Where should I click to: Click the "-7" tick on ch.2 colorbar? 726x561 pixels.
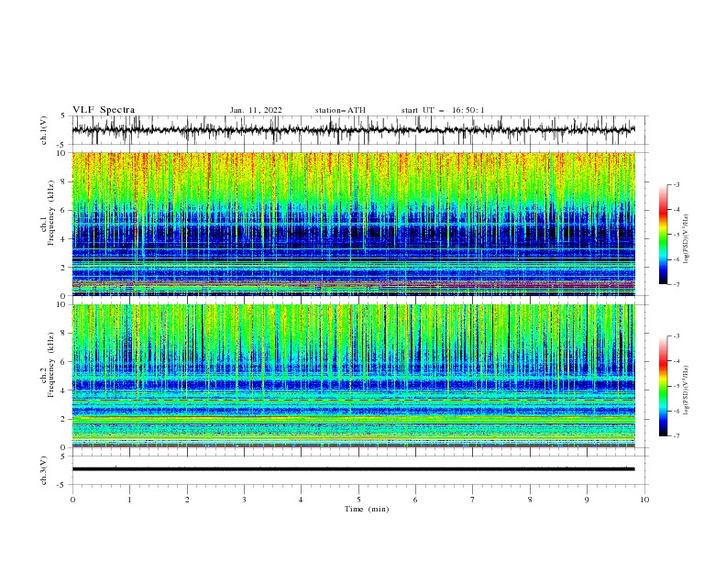(676, 436)
